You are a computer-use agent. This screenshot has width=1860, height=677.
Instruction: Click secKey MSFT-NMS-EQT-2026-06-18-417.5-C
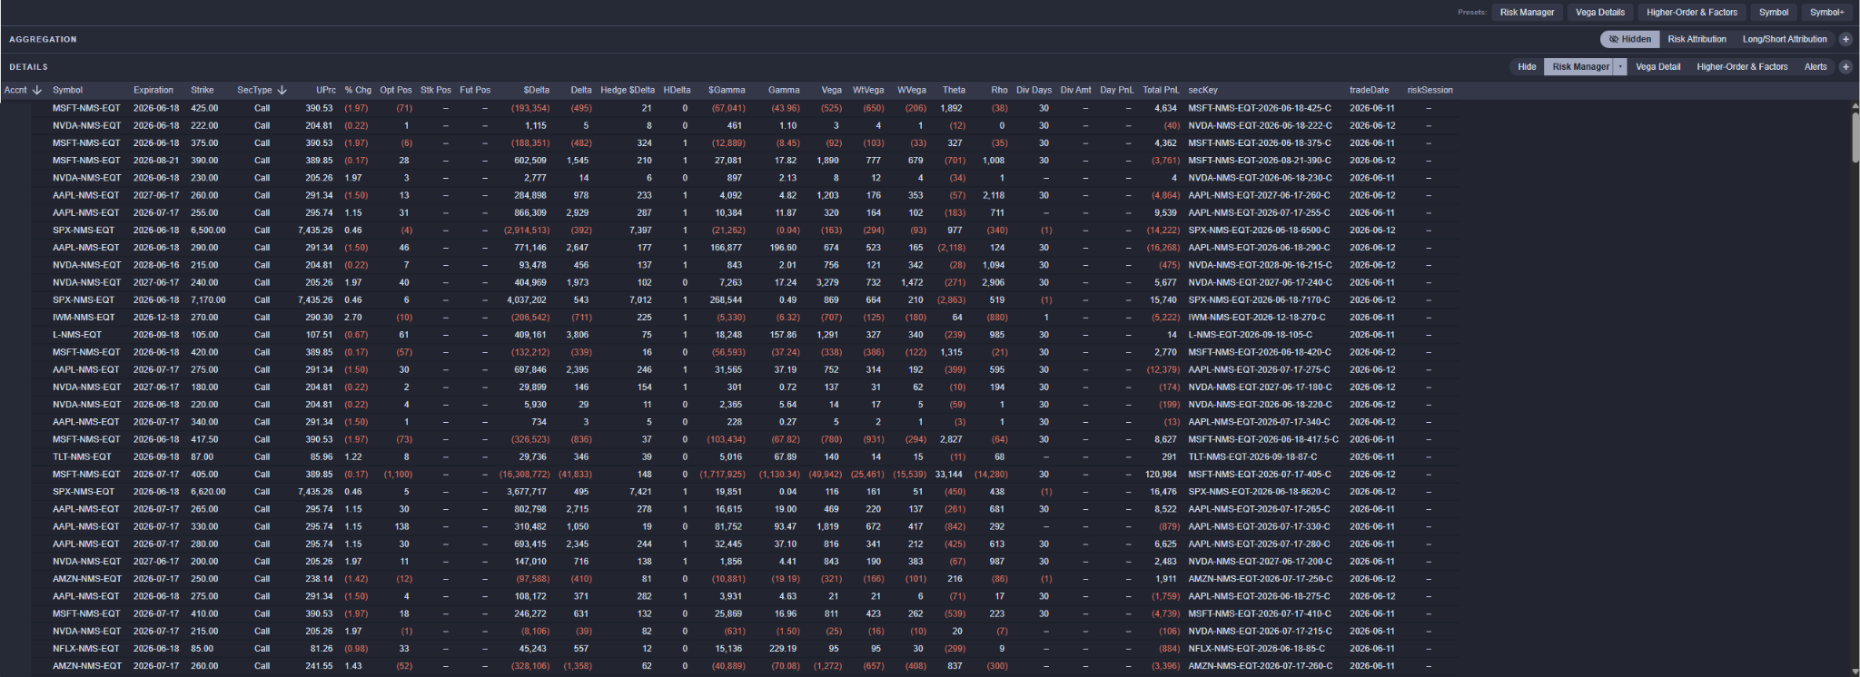[x=1263, y=439]
